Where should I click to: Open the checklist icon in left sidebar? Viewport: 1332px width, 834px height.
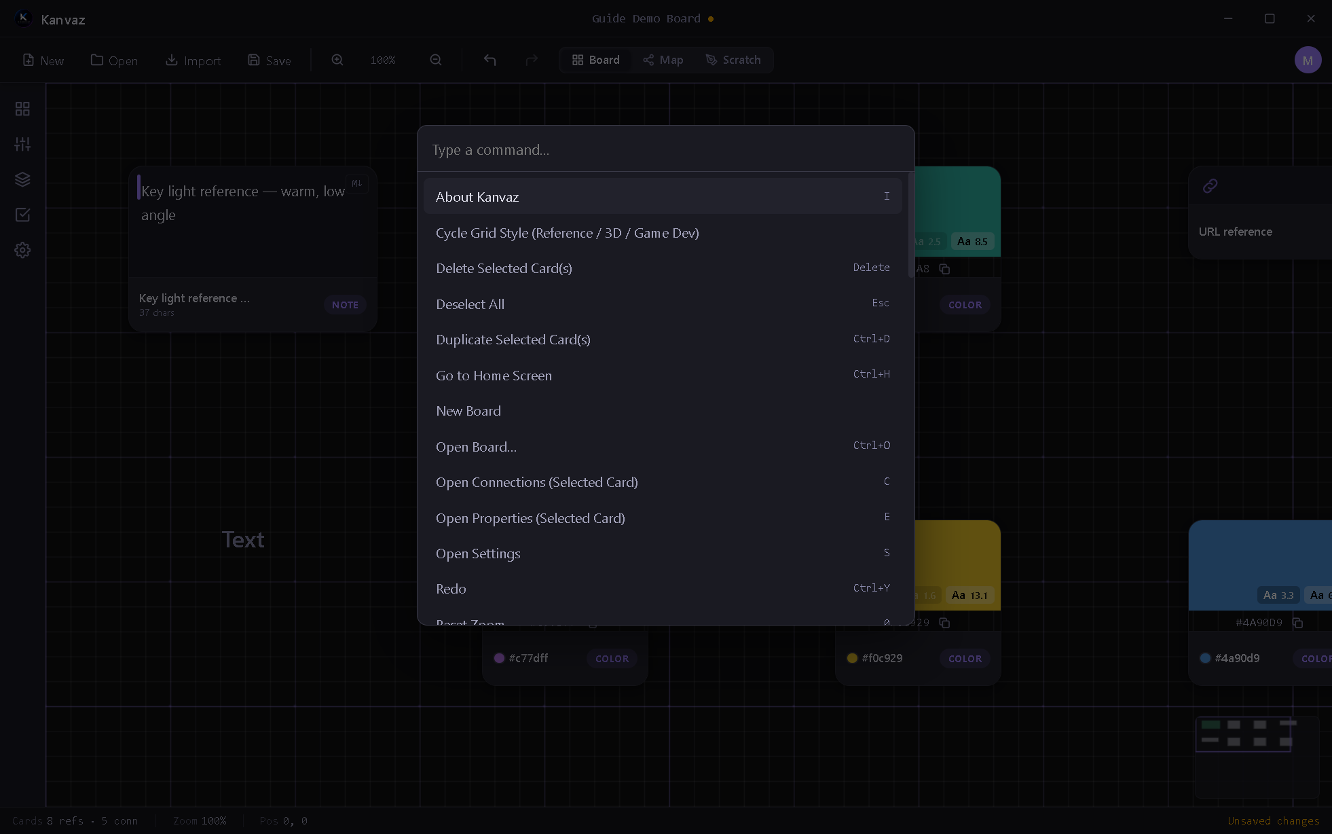tap(22, 215)
